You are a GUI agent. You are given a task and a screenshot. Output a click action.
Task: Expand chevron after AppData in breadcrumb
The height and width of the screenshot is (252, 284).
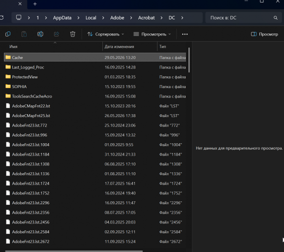pos(78,18)
